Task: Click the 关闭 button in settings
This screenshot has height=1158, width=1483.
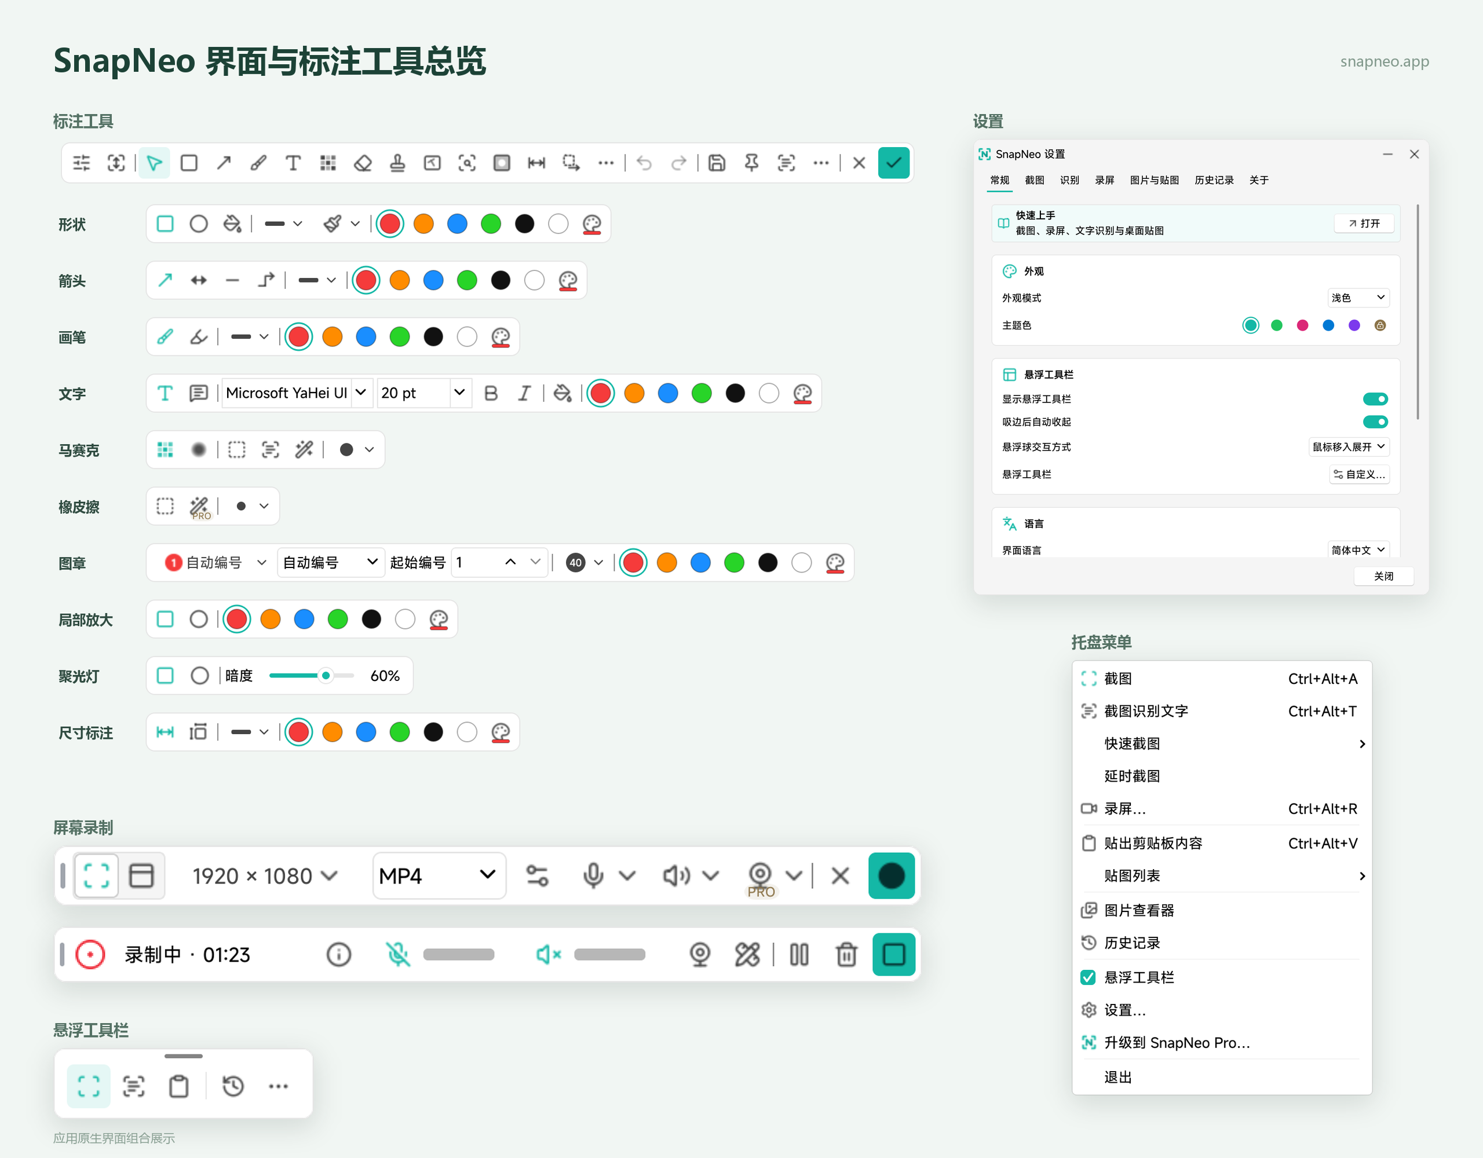Action: [x=1383, y=576]
